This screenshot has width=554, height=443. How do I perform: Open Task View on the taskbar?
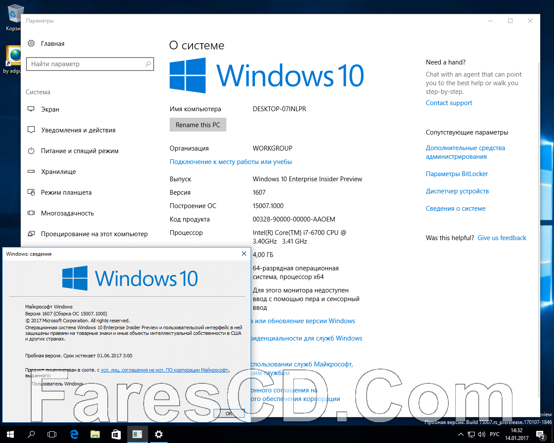pyautogui.click(x=52, y=434)
